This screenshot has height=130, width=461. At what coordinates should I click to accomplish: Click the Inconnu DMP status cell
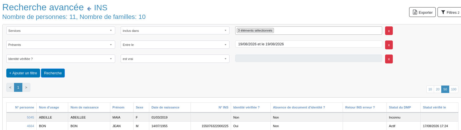point(403,117)
